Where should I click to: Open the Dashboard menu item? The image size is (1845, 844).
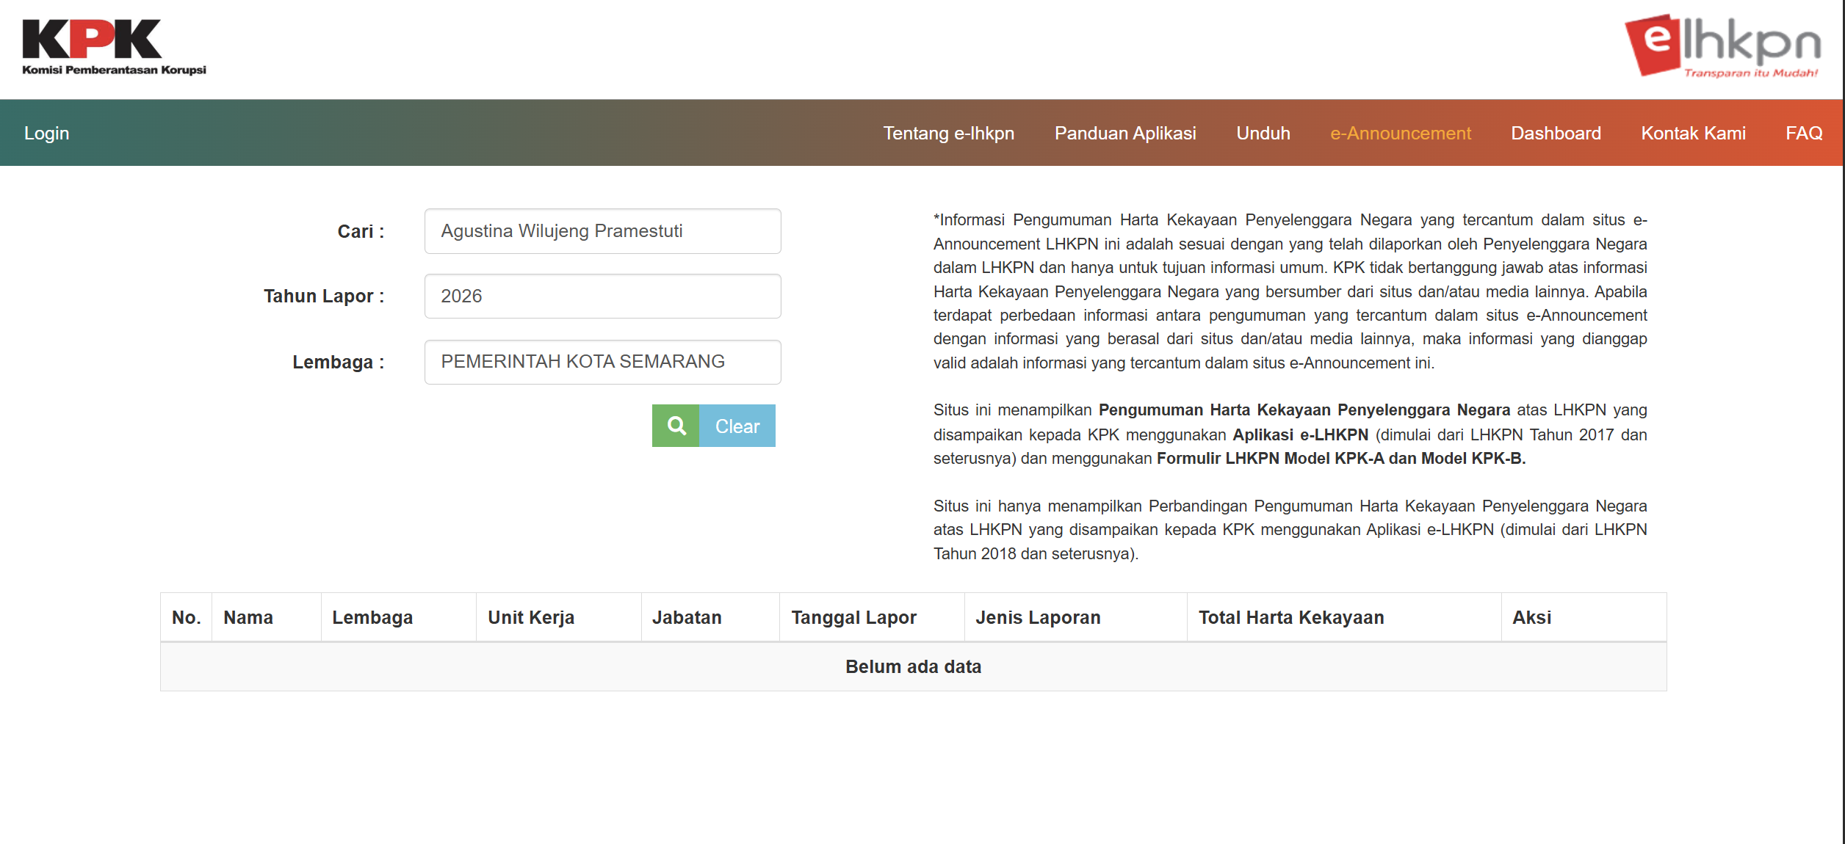click(x=1556, y=133)
